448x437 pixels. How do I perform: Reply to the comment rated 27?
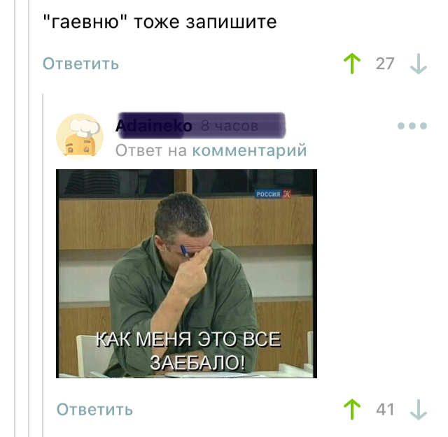coord(80,64)
